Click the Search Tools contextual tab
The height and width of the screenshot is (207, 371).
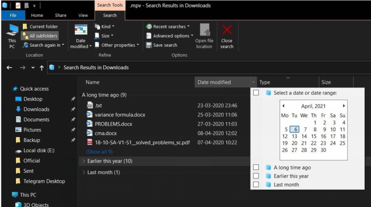point(110,5)
